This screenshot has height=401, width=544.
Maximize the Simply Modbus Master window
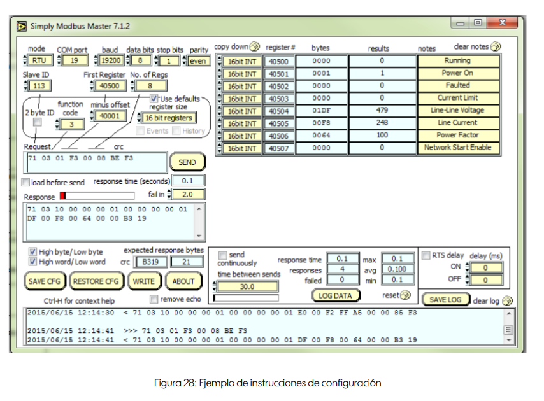tap(478, 23)
